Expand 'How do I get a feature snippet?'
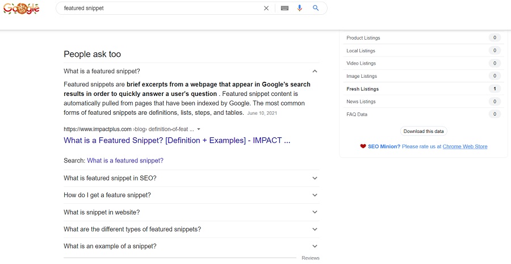Screen dimensions: 511x264 [192, 195]
